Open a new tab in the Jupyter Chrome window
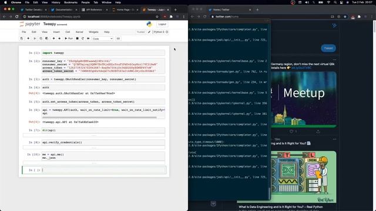Viewport: 376px width, 211px height. pos(175,10)
